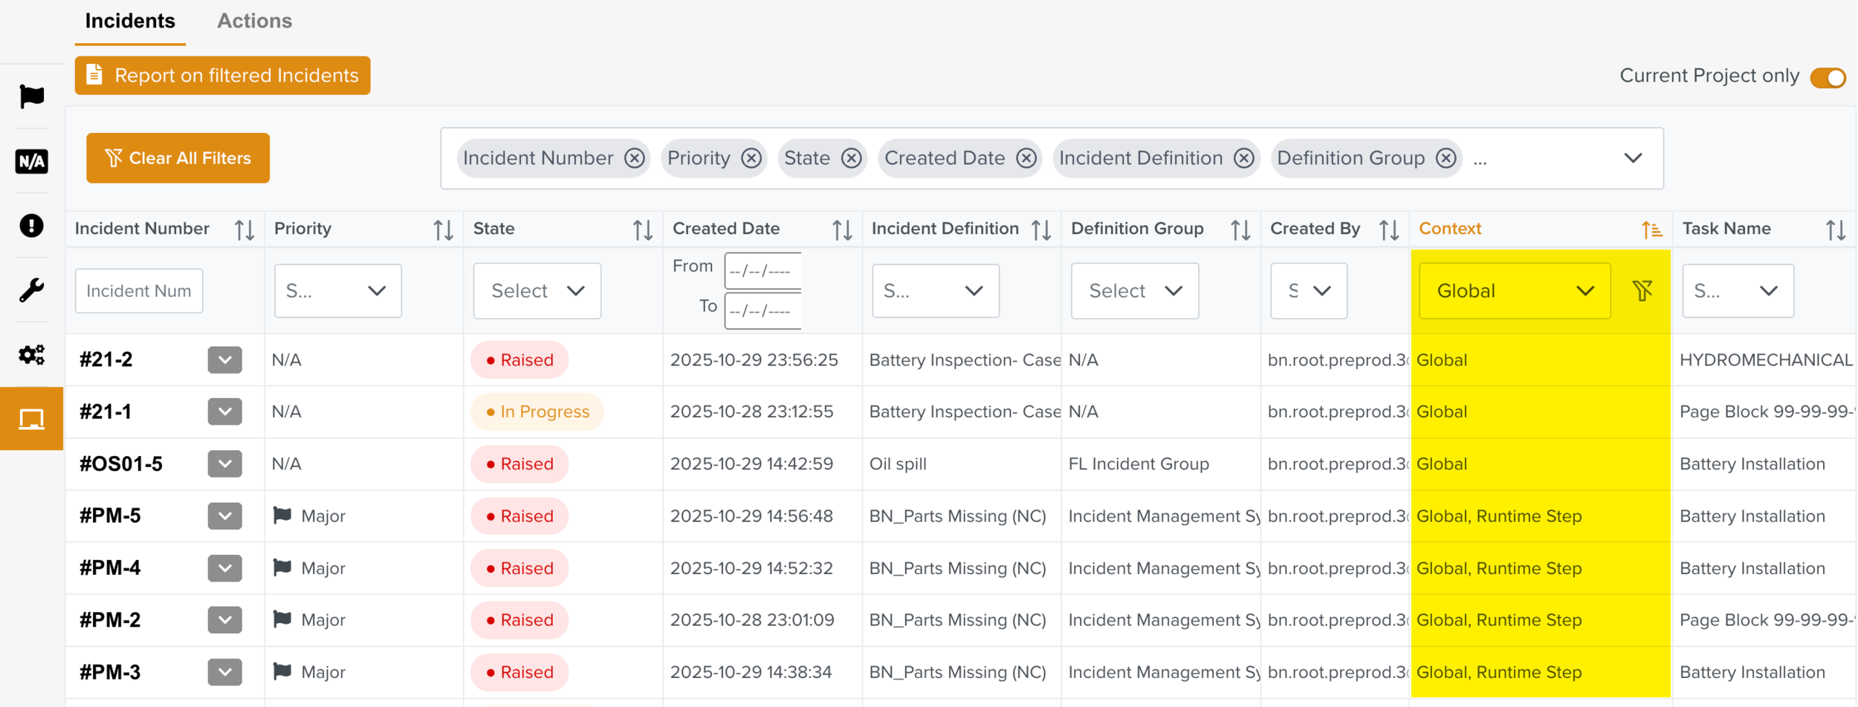Click the Clear All Filters button

click(178, 158)
